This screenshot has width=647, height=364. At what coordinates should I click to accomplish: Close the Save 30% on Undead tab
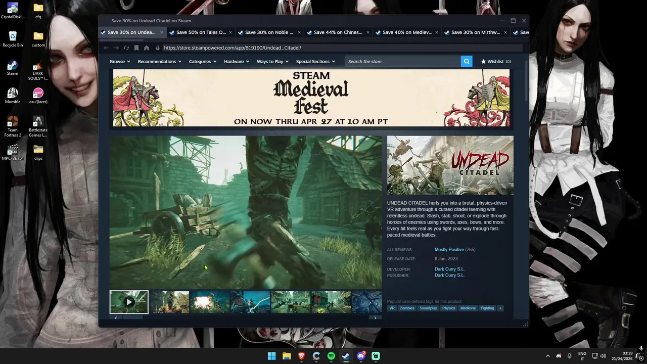pyautogui.click(x=162, y=32)
